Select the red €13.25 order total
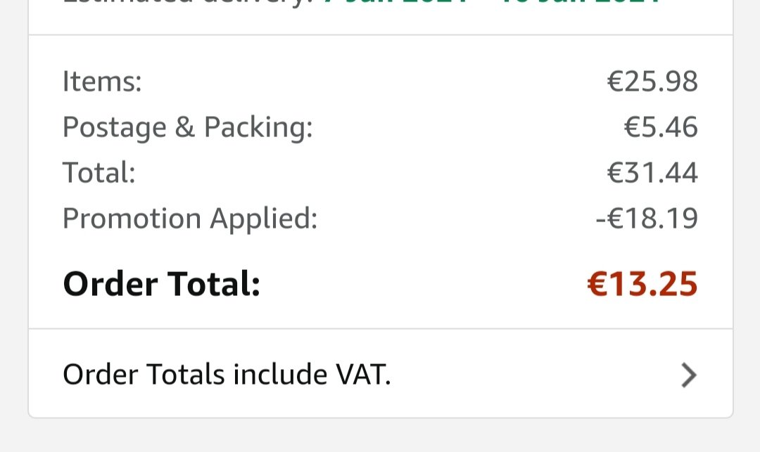The image size is (760, 452). (642, 285)
